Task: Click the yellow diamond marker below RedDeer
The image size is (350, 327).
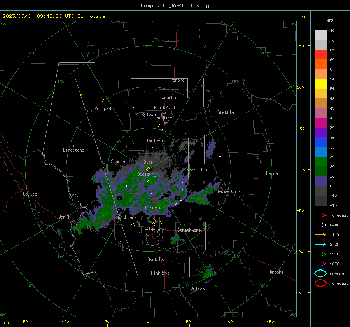Action: (x=160, y=126)
